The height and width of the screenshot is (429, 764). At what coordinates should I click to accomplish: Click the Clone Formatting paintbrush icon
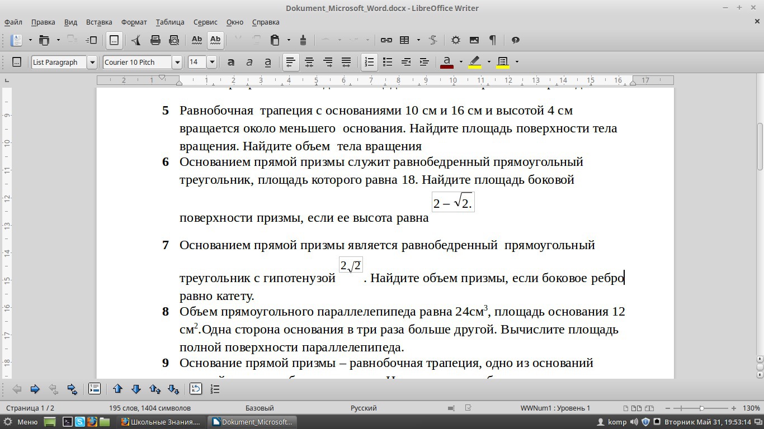tap(303, 40)
